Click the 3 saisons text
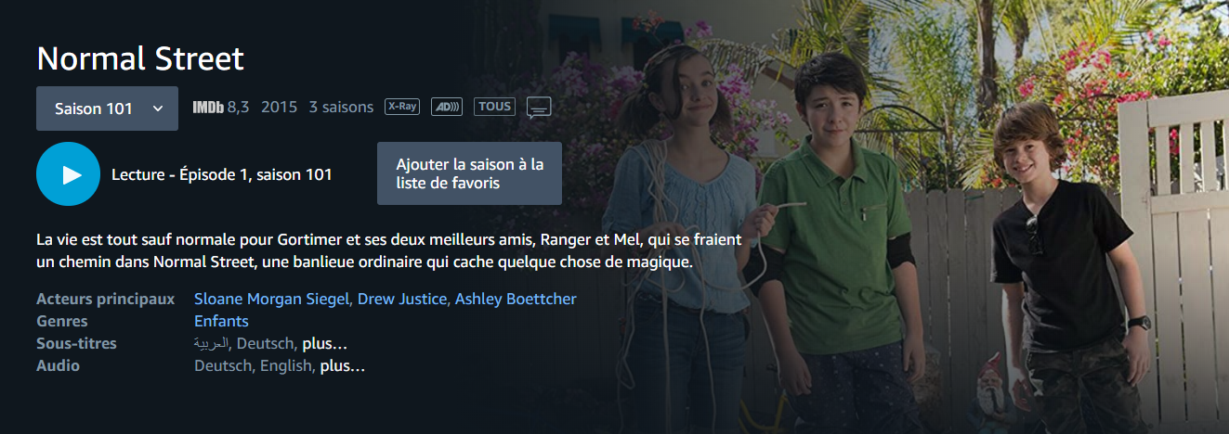The width and height of the screenshot is (1229, 434). coord(341,107)
